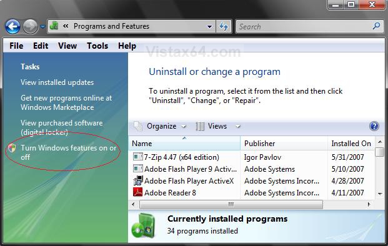388x246 pixels.
Task: Select Adobe Flash Player 9 Activ... row
Action: (x=252, y=169)
